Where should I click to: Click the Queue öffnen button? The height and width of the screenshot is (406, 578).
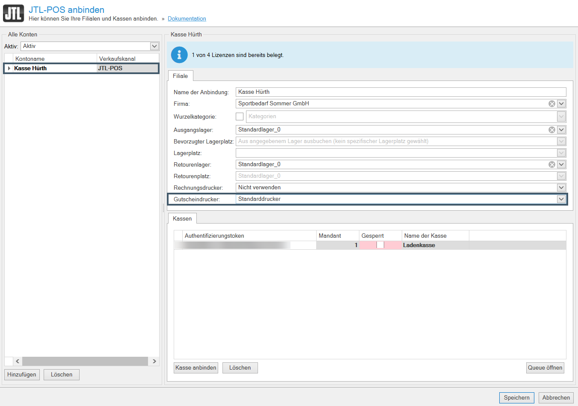point(545,368)
